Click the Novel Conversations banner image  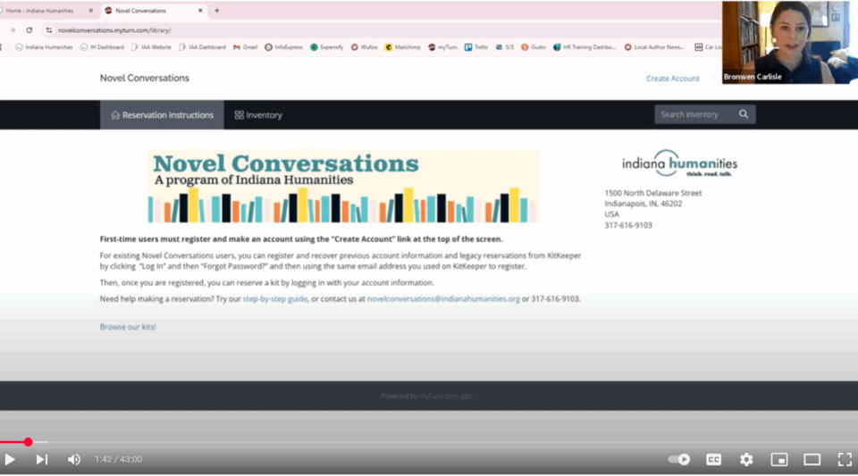[343, 187]
